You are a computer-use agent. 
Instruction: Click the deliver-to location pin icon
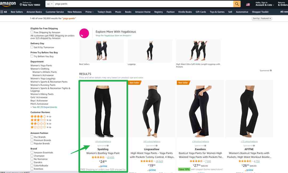click(21, 5)
